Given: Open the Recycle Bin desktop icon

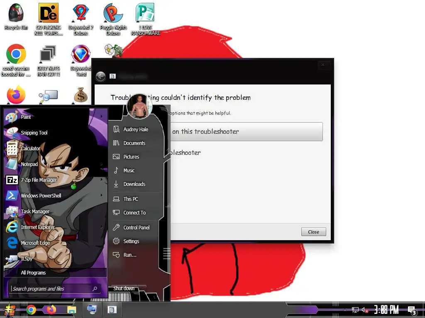Looking at the screenshot, I should (x=16, y=16).
